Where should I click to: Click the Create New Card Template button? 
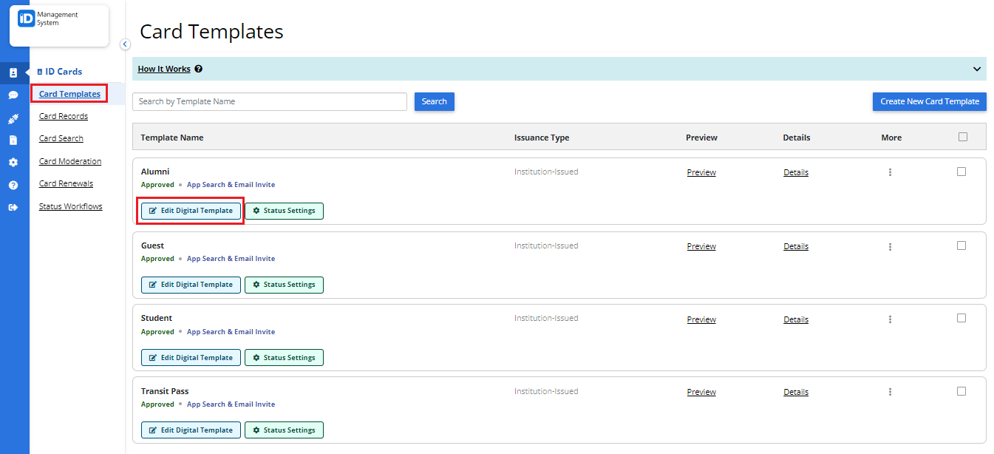(929, 101)
